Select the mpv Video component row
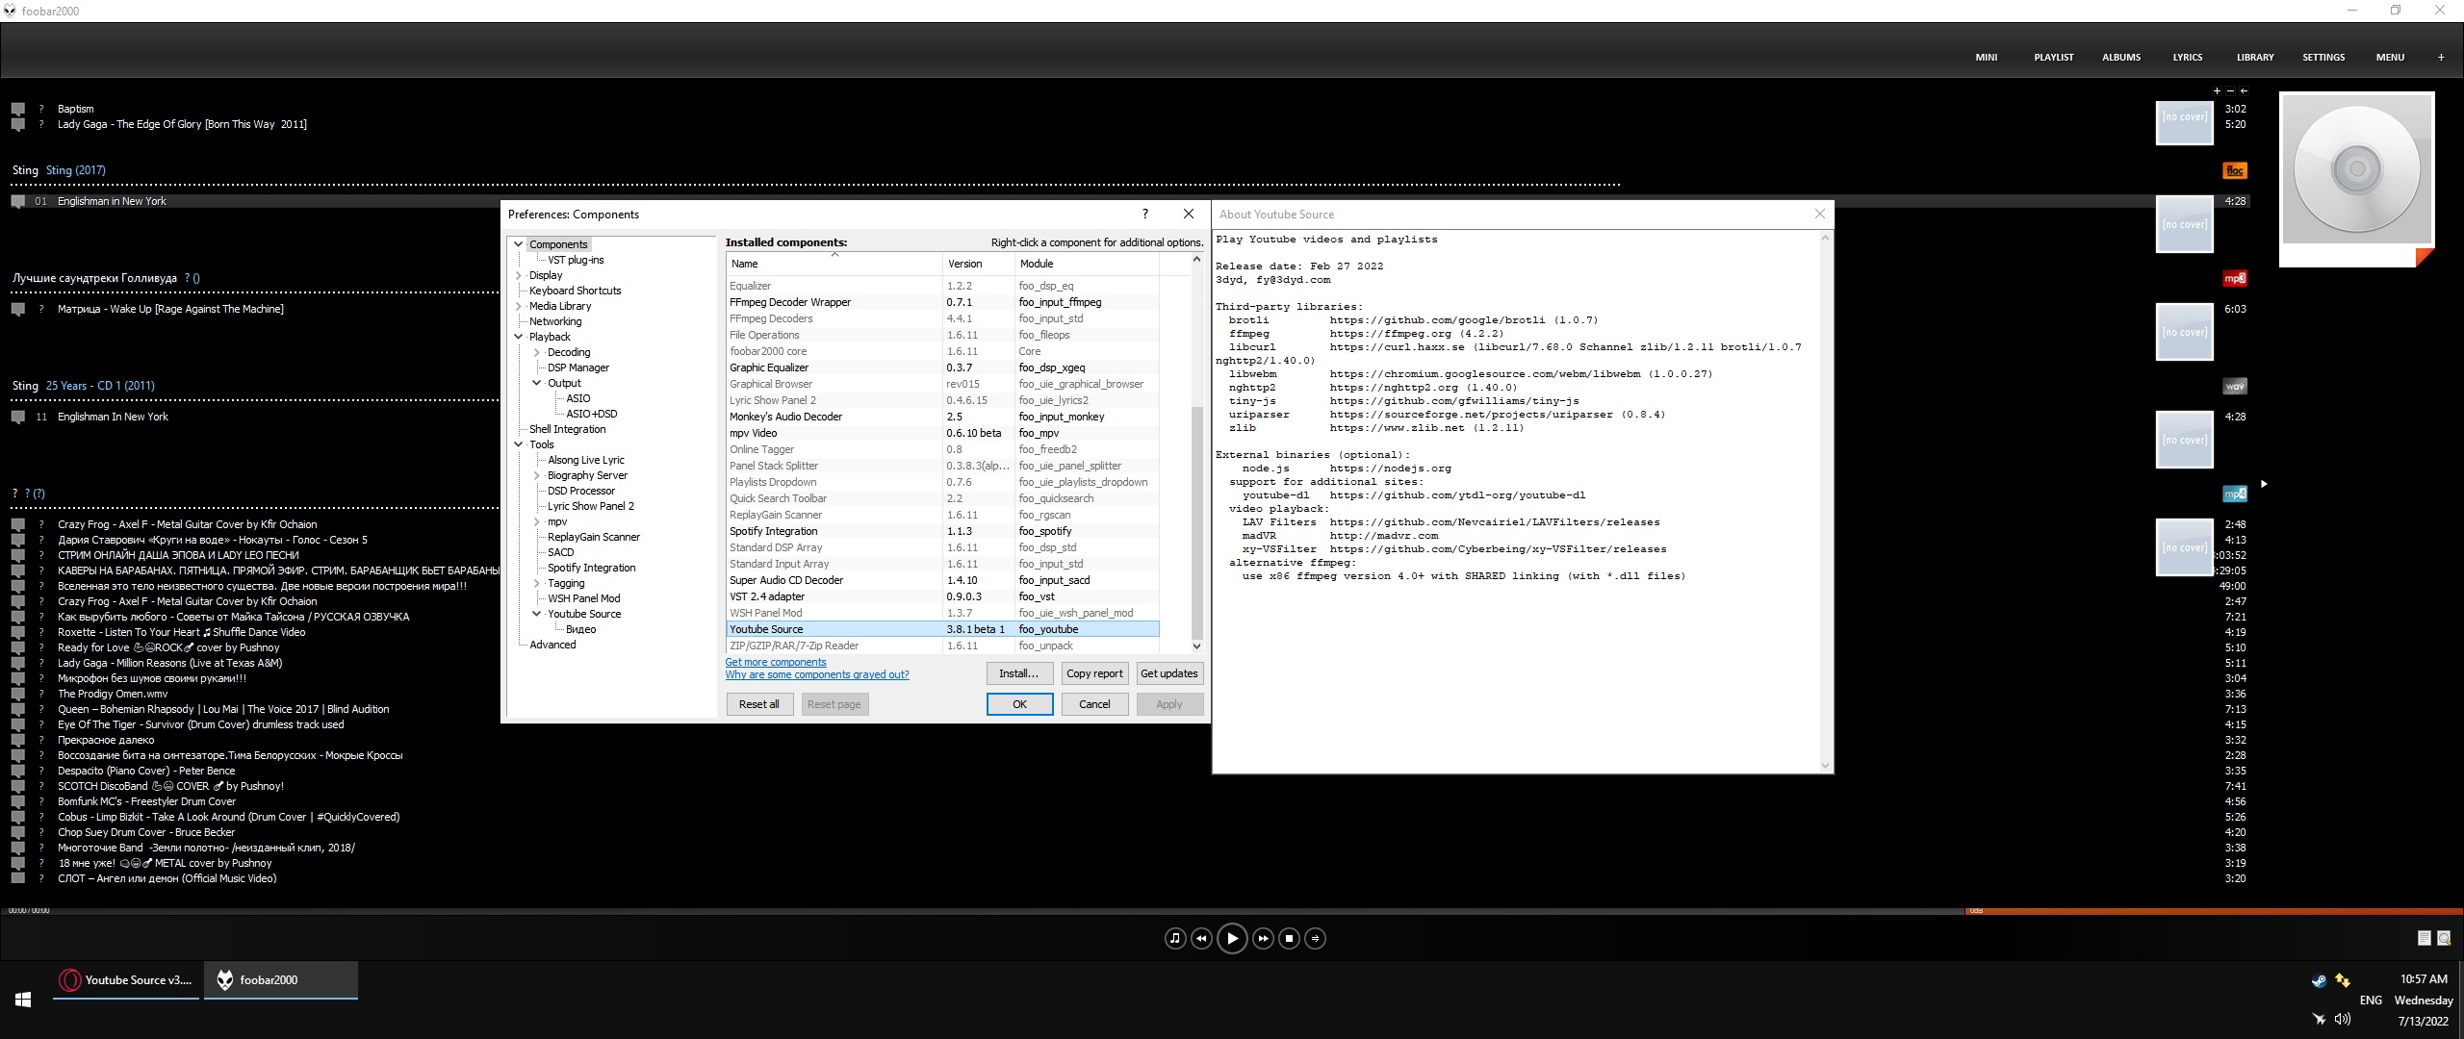 pyautogui.click(x=834, y=433)
